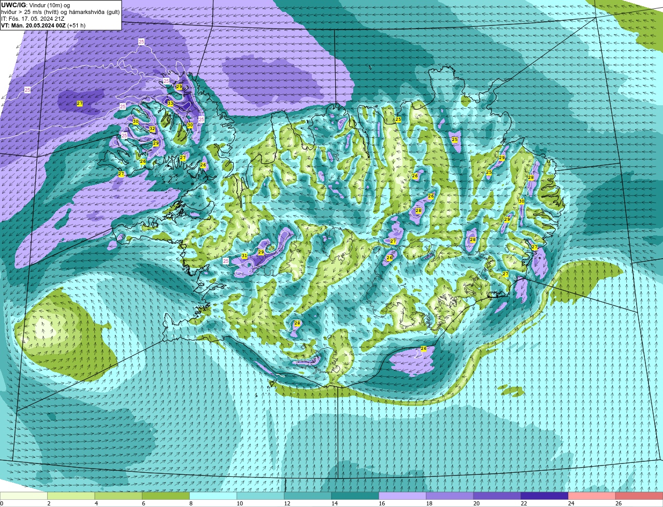This screenshot has width=663, height=507.
Task: Pick the 4–6 m/s legend color swatch
Action: tap(119, 496)
